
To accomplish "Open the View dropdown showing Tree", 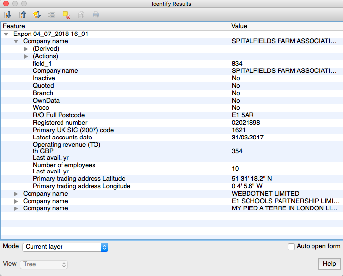I will click(44, 264).
